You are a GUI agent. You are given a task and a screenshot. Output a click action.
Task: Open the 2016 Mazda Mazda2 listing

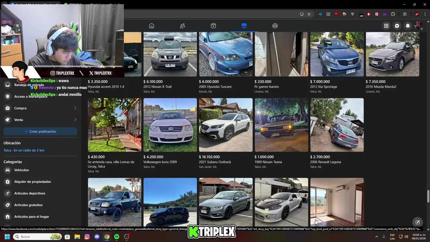click(x=392, y=54)
